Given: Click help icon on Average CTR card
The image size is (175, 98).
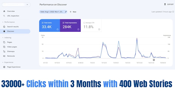Looking at the screenshot, I should [99, 29].
